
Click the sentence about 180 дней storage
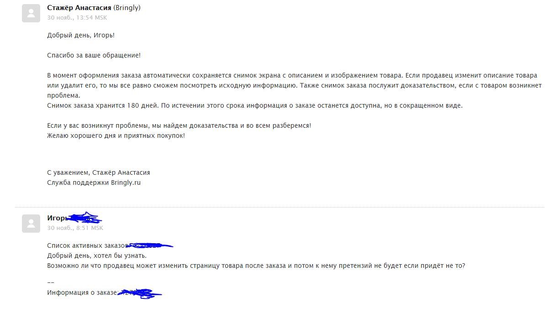pos(255,105)
